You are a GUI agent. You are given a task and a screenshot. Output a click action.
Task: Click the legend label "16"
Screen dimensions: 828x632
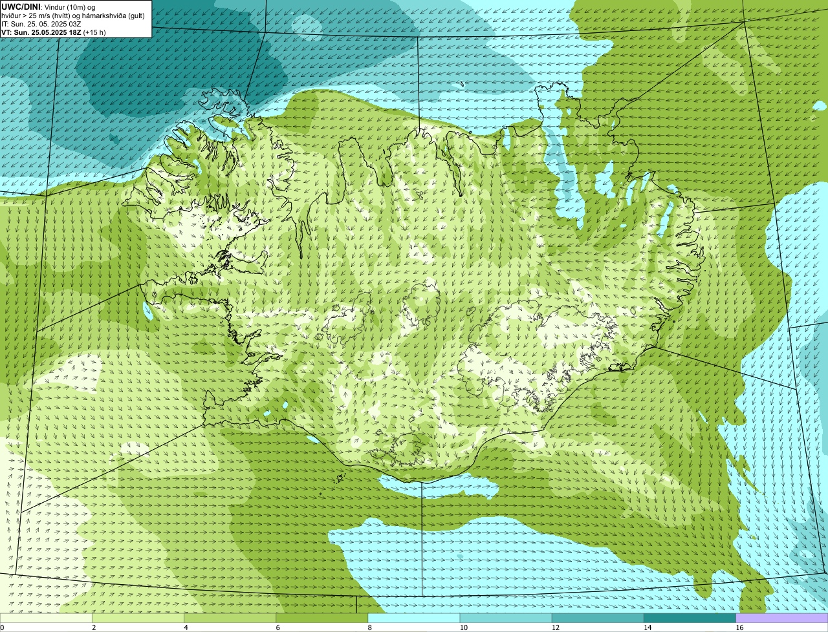pos(740,627)
